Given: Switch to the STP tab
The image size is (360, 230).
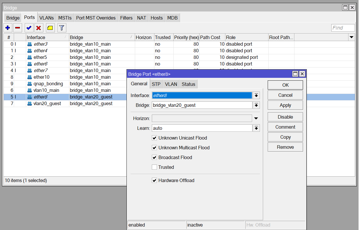Looking at the screenshot, I should pos(156,84).
